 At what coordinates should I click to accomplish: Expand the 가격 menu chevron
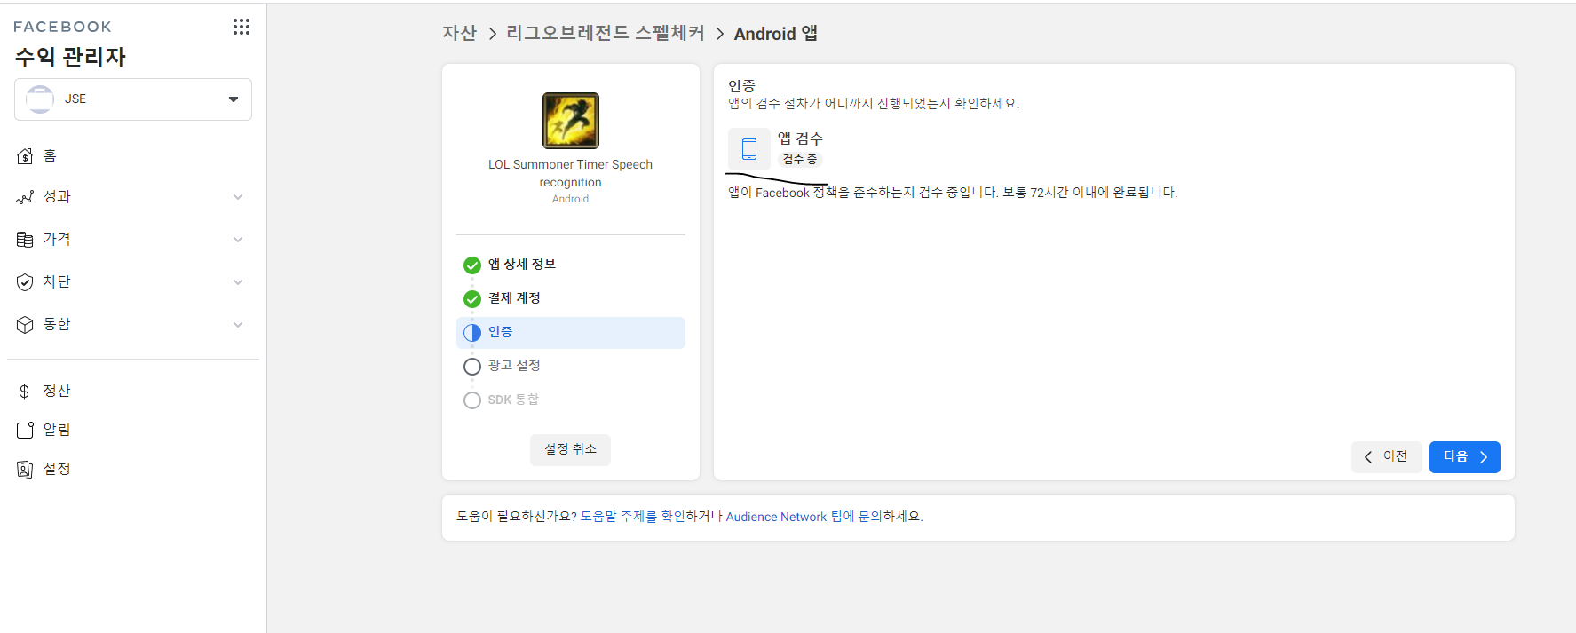[238, 240]
